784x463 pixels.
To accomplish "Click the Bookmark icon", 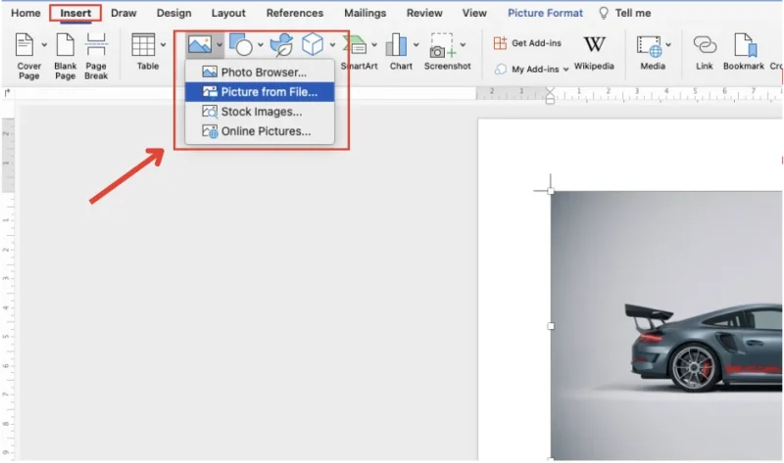I will coord(743,46).
